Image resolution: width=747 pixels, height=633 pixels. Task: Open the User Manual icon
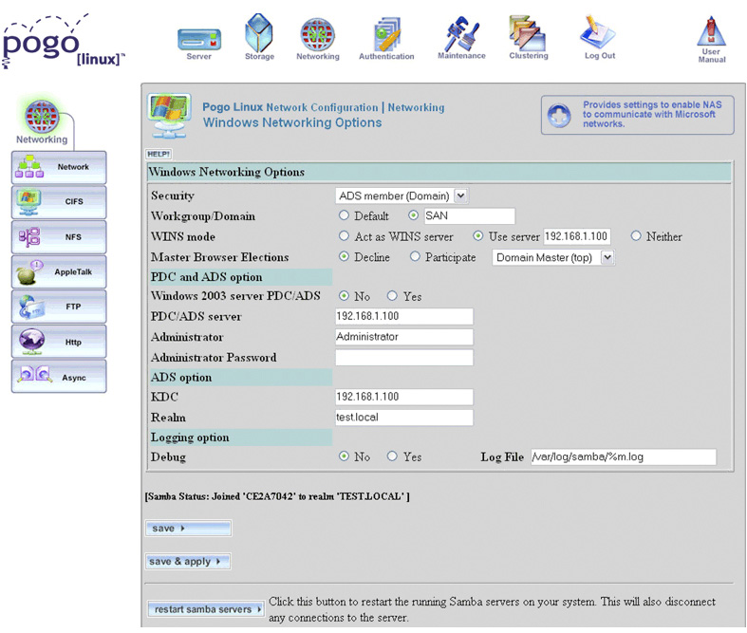[x=711, y=31]
